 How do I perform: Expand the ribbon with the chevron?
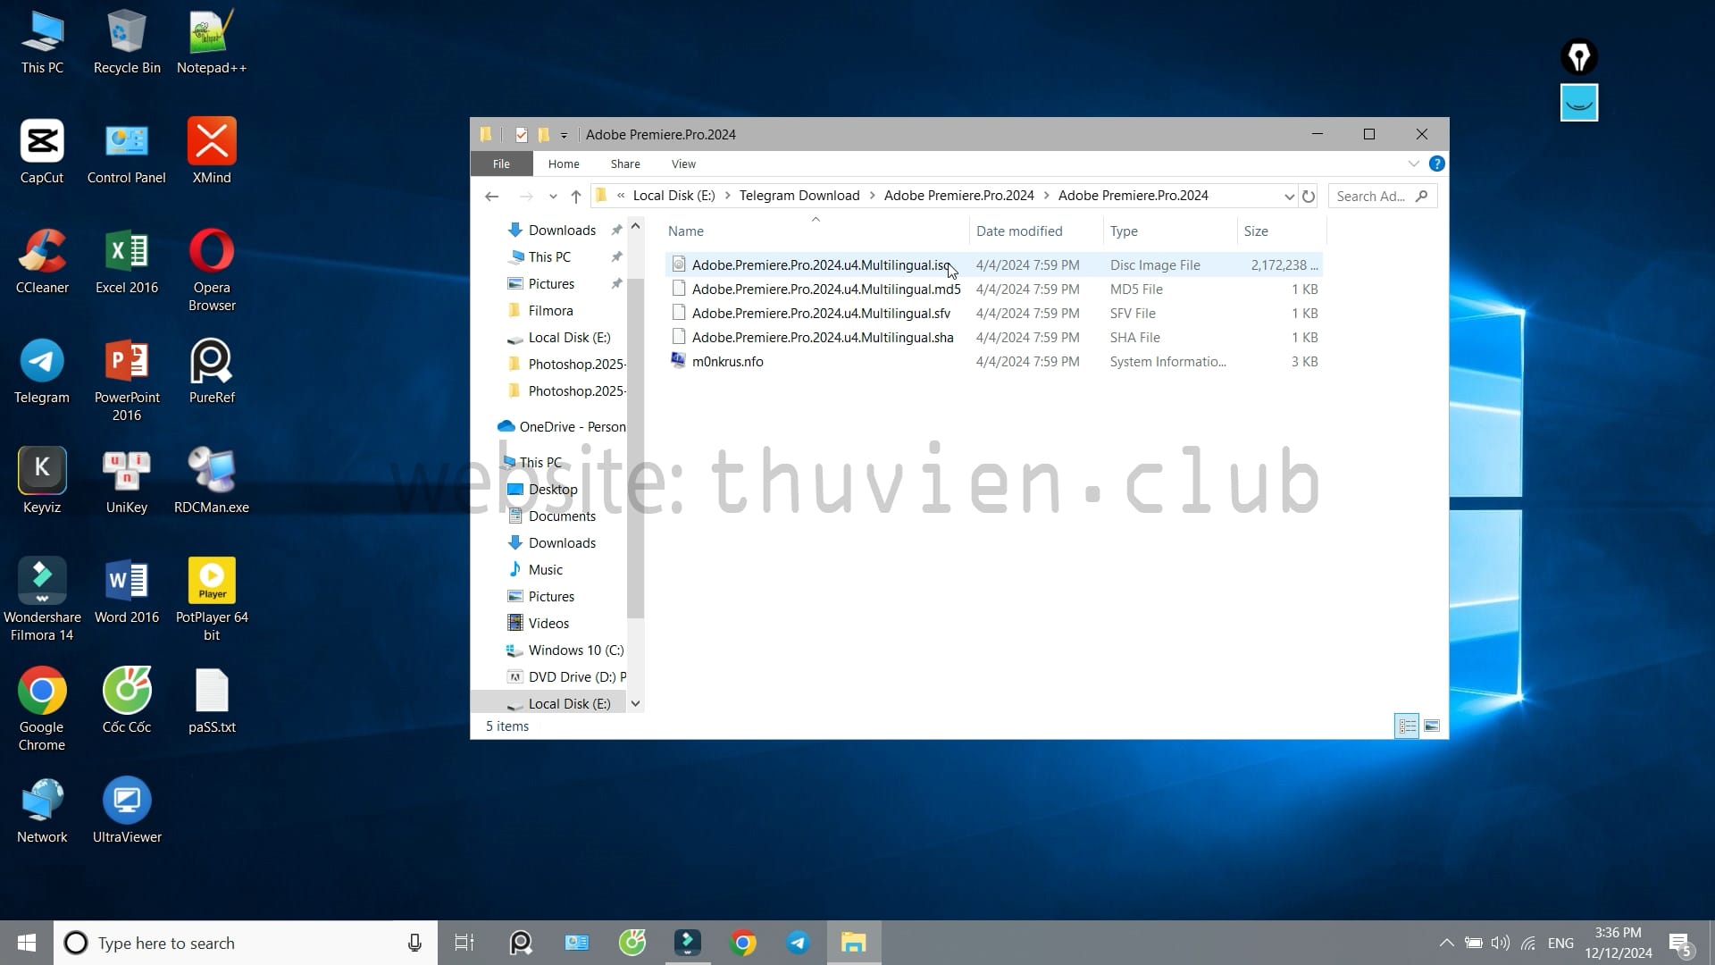click(1413, 164)
